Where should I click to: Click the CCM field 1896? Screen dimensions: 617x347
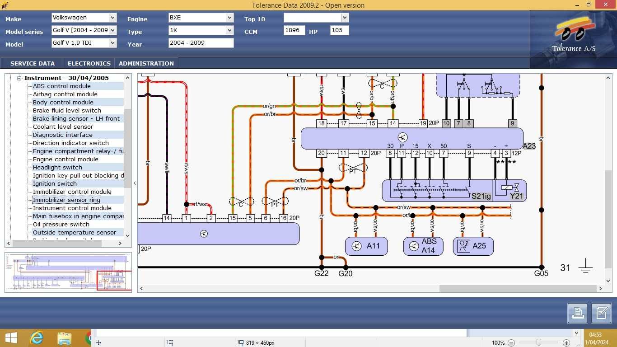294,30
